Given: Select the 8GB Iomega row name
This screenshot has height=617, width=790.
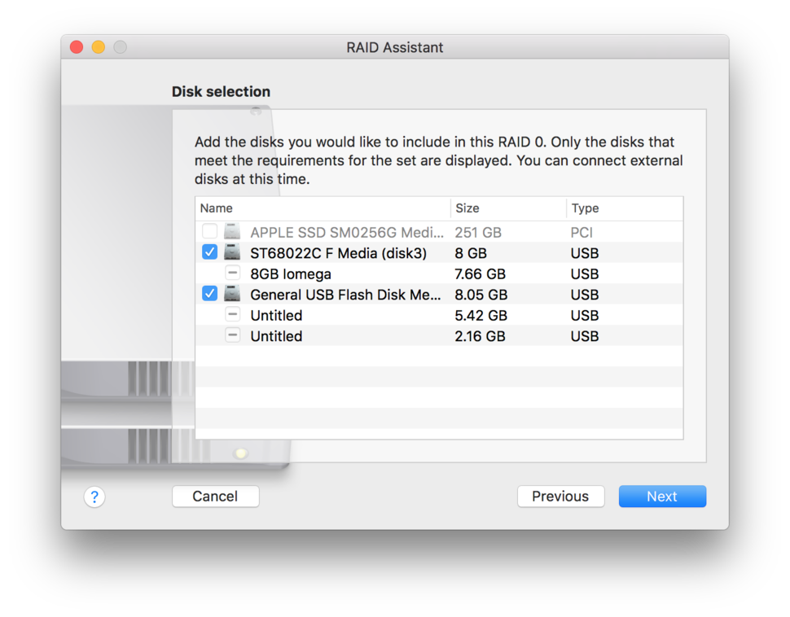Looking at the screenshot, I should point(291,274).
